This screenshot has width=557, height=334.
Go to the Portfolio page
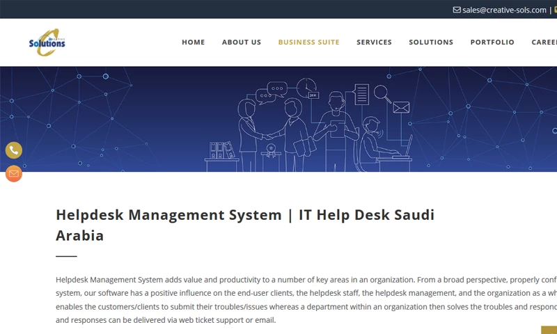[x=492, y=42]
